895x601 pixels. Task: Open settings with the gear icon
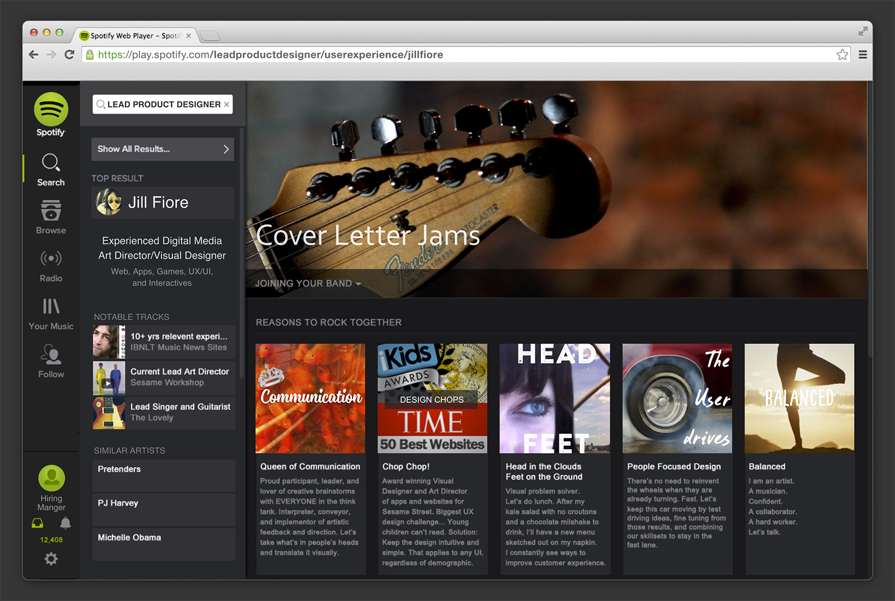pos(51,558)
